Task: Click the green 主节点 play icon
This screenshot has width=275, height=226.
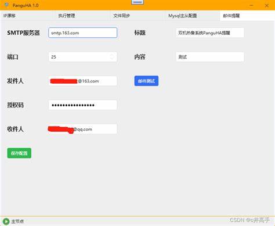Action: point(6,221)
